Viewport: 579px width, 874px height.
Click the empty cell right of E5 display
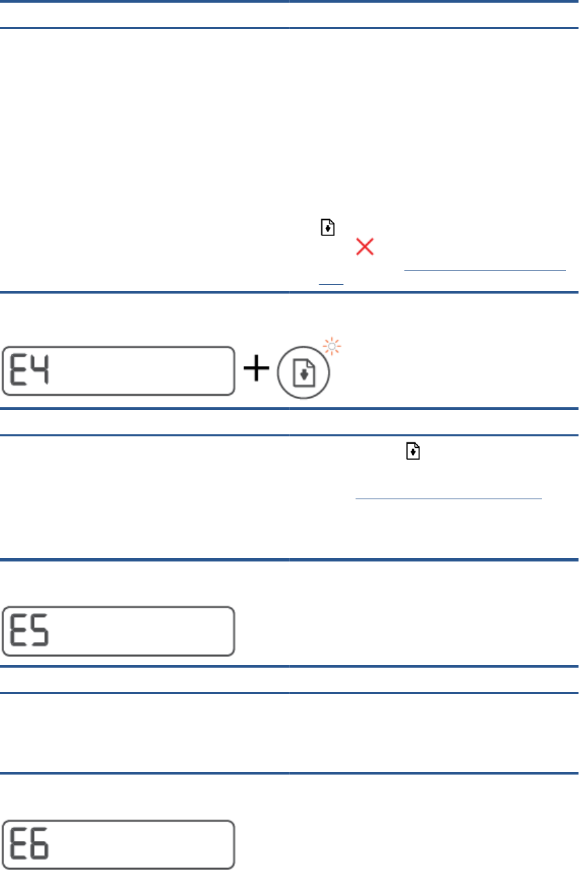click(433, 613)
